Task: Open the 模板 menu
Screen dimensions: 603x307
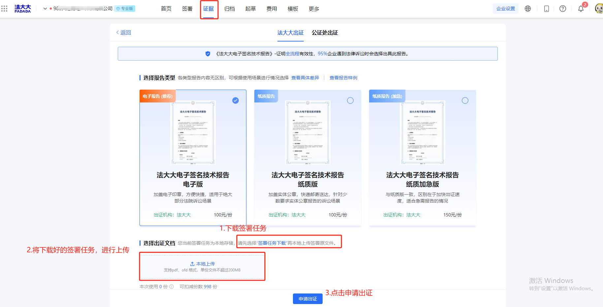Action: point(293,9)
